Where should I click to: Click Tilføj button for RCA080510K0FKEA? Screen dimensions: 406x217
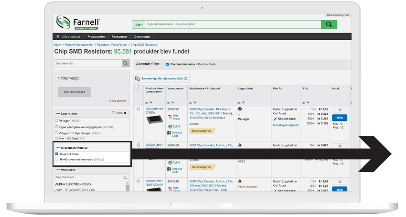point(340,118)
